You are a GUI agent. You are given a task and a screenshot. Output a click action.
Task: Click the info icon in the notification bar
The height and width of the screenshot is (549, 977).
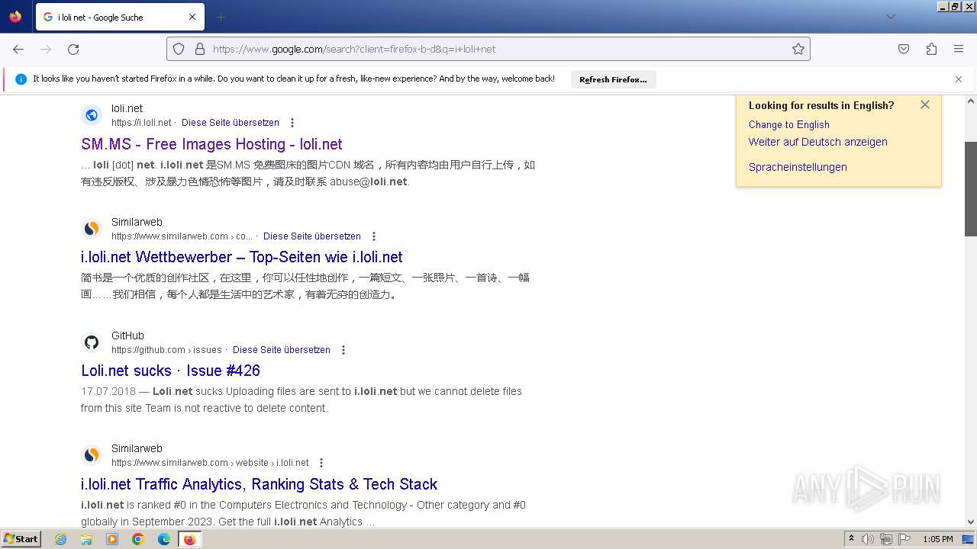pyautogui.click(x=21, y=79)
